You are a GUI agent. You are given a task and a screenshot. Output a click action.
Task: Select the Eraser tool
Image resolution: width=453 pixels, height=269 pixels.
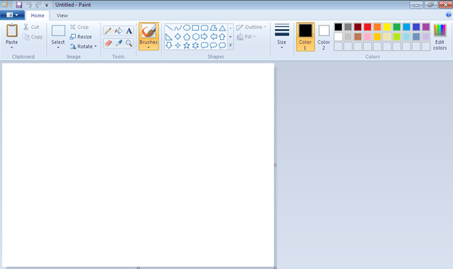[x=108, y=43]
